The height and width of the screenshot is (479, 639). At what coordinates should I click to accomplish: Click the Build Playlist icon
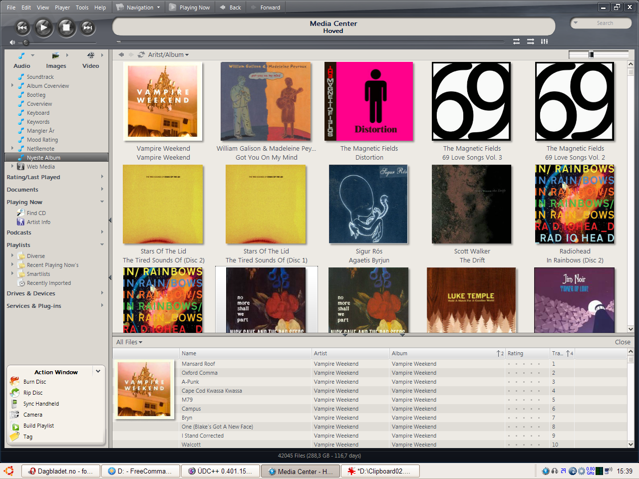pos(15,426)
